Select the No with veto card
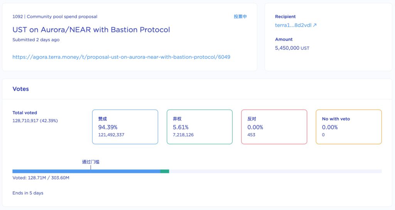Image resolution: width=395 pixels, height=210 pixels. point(349,127)
